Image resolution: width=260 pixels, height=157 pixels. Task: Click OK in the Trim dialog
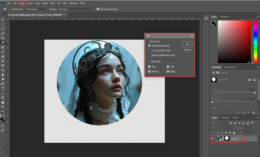click(187, 44)
